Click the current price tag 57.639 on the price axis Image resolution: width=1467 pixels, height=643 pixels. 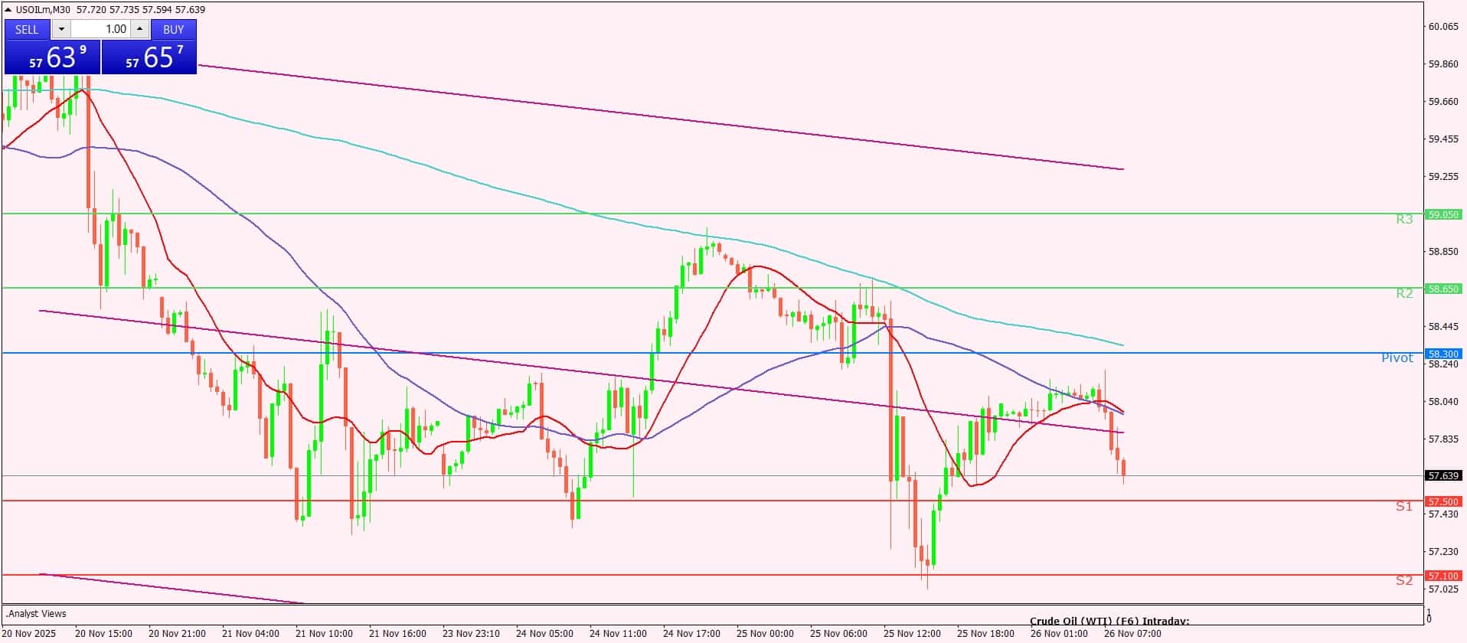tap(1443, 475)
